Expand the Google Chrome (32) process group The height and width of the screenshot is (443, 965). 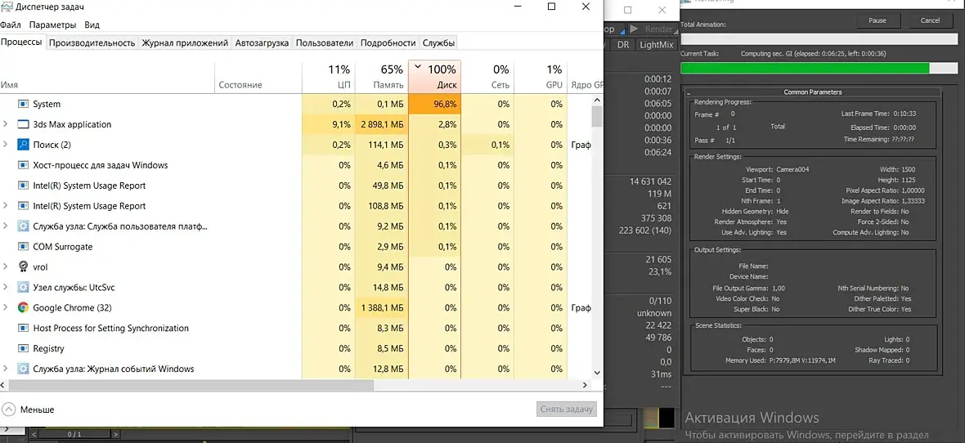pos(6,307)
